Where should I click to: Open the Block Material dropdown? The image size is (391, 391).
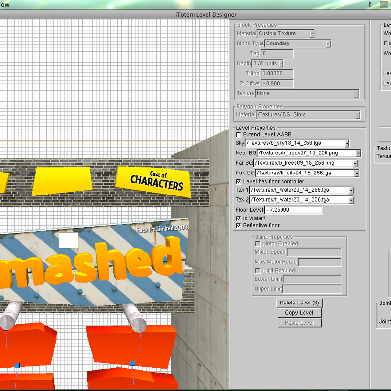click(x=285, y=33)
